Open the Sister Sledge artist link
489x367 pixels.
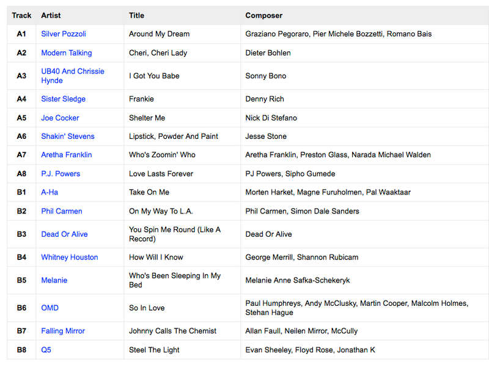pyautogui.click(x=64, y=99)
